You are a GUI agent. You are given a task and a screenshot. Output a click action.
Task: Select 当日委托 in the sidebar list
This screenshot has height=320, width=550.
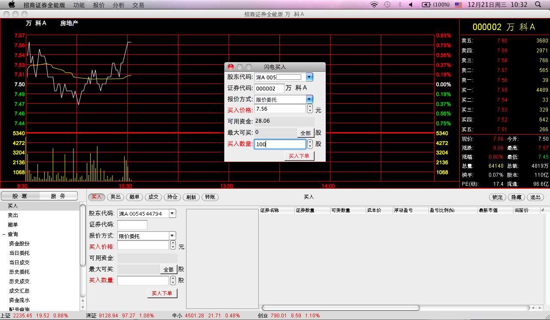(x=19, y=253)
